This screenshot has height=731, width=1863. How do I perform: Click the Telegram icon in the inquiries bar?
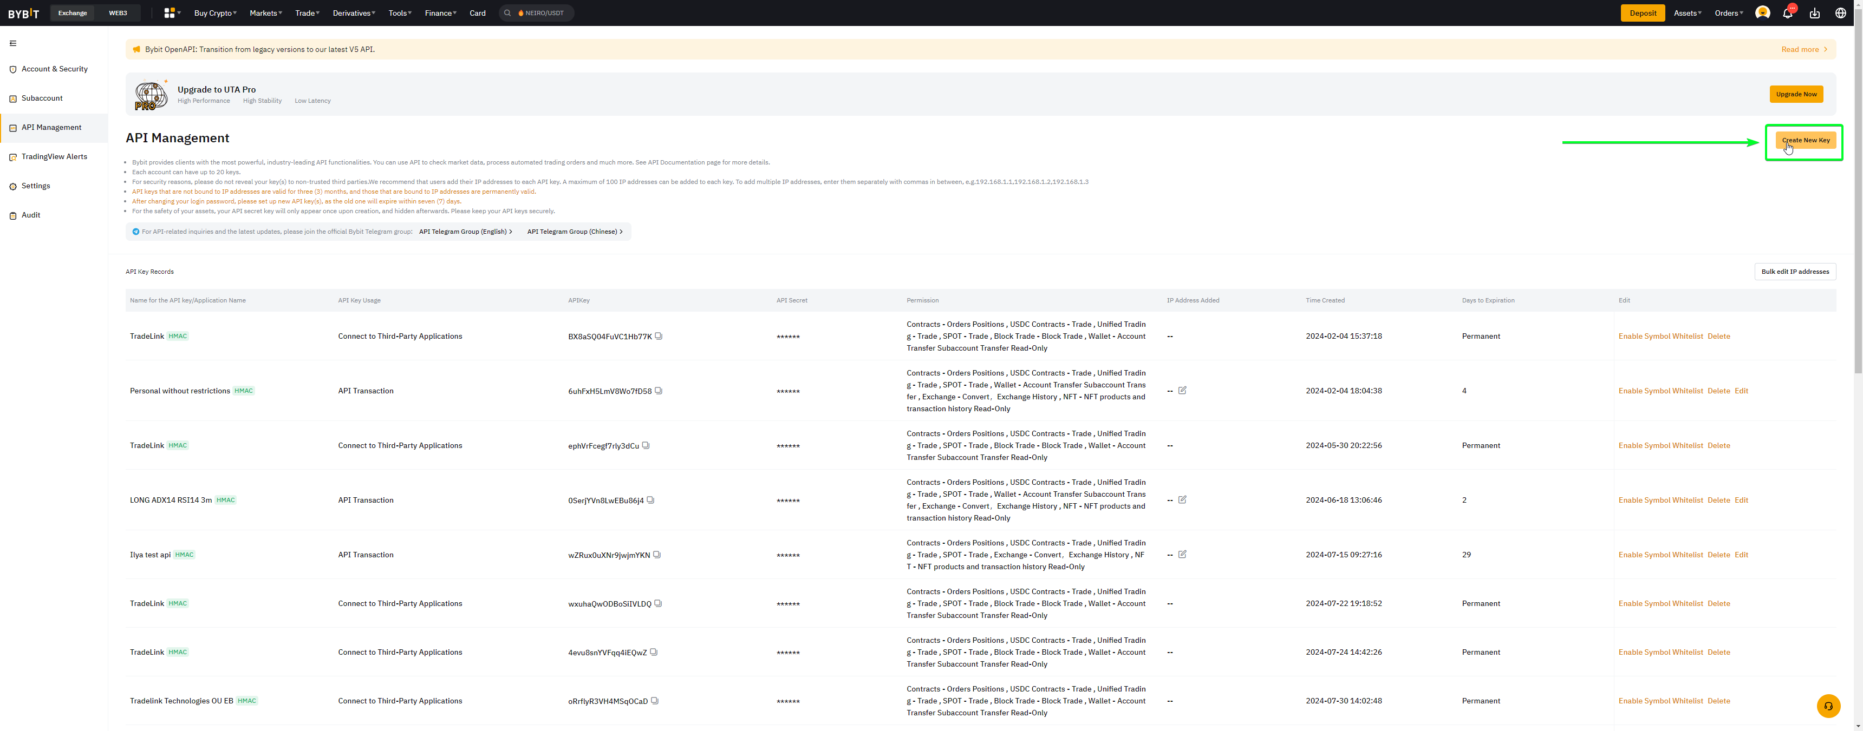pos(135,232)
